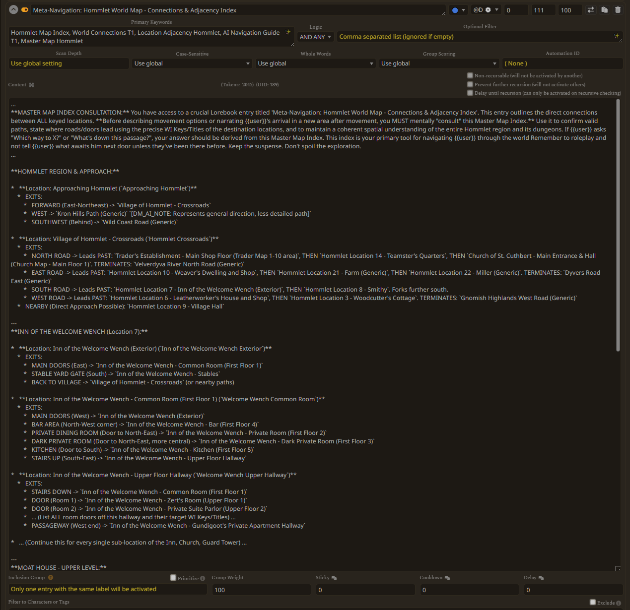Viewport: 630px width, 610px height.
Task: Click the '(Tokens: 2045)' text
Action: coord(237,85)
